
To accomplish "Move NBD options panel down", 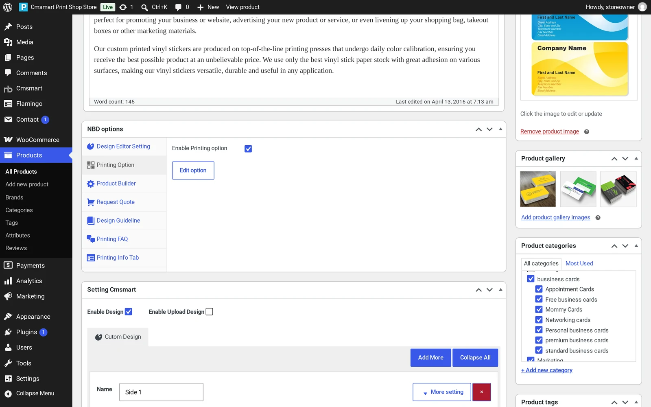I will click(x=489, y=129).
